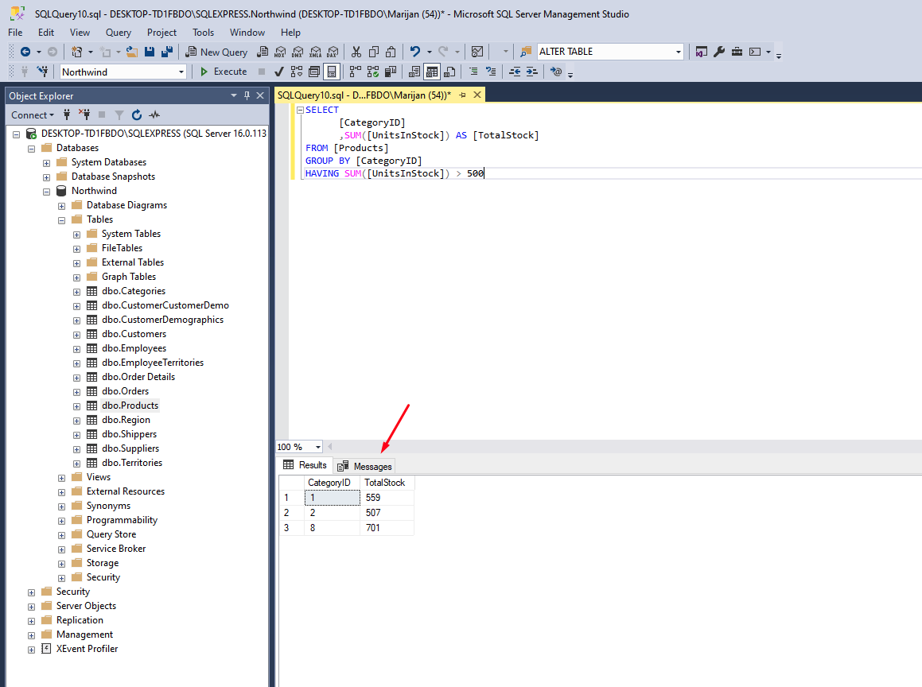Open the Query Options icon

point(314,72)
